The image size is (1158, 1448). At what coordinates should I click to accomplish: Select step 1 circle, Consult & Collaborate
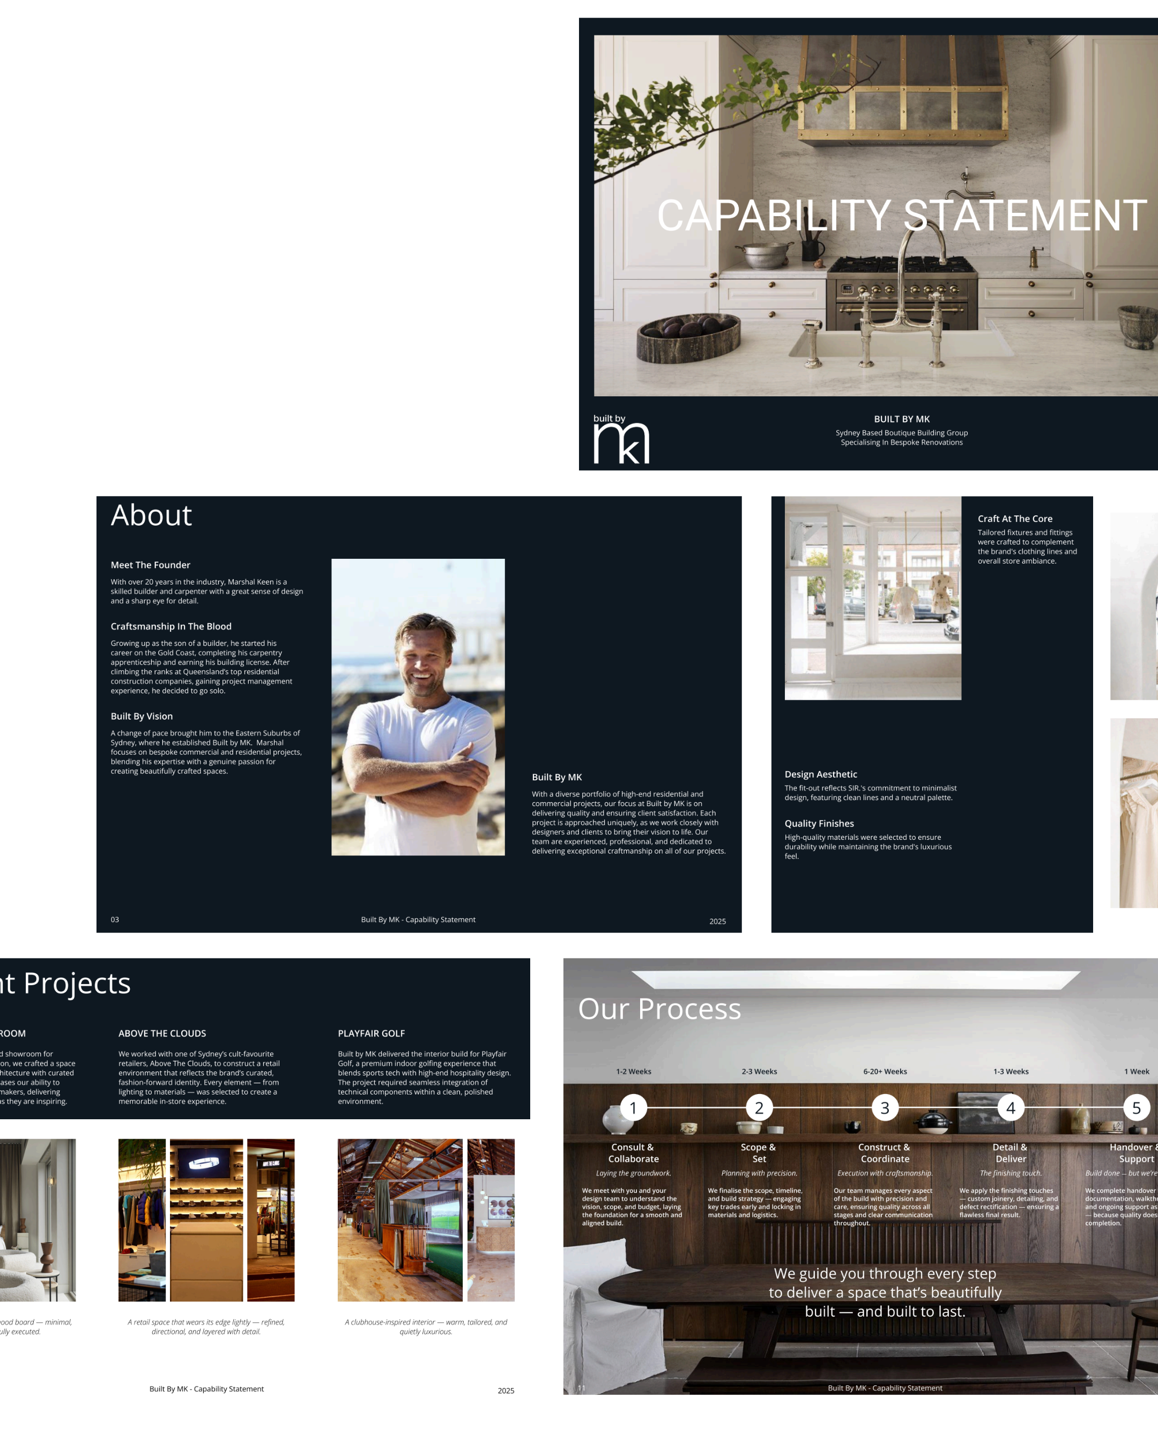[x=633, y=1107]
